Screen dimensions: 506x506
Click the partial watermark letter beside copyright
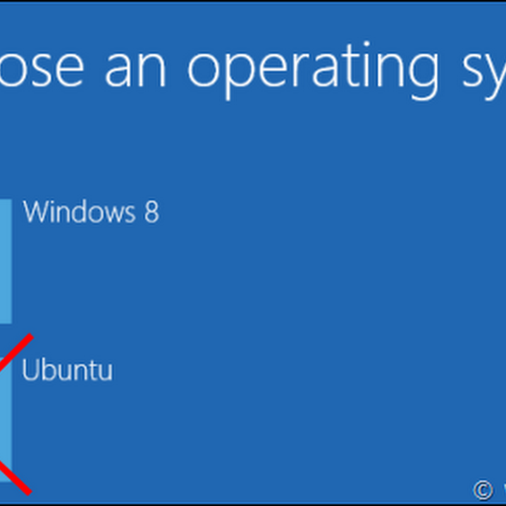coord(503,491)
